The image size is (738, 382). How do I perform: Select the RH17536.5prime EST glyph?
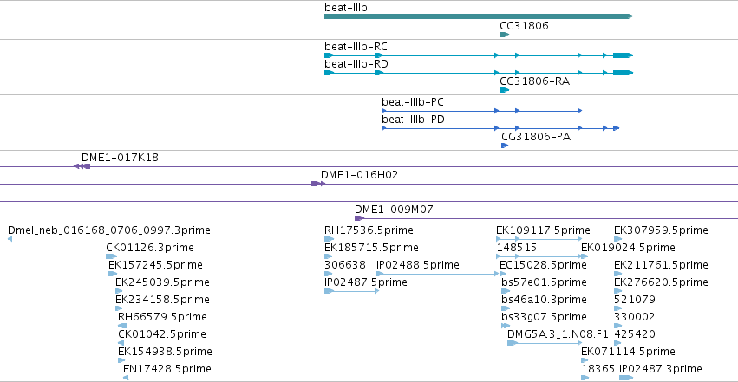click(x=329, y=239)
